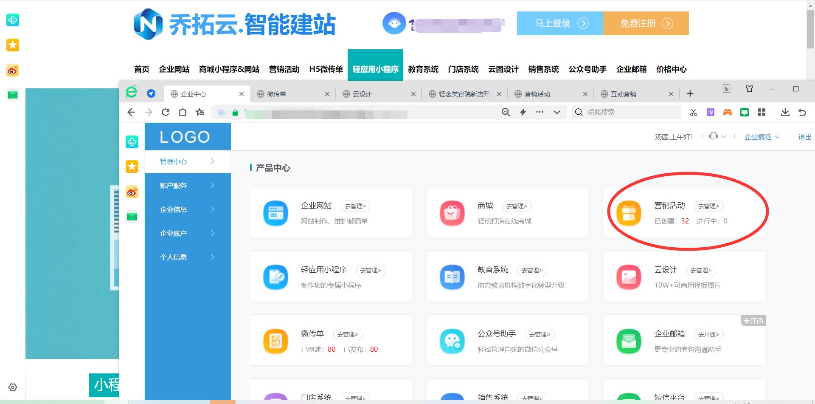815x404 pixels.
Task: Click the browser back arrow
Action: pyautogui.click(x=131, y=112)
